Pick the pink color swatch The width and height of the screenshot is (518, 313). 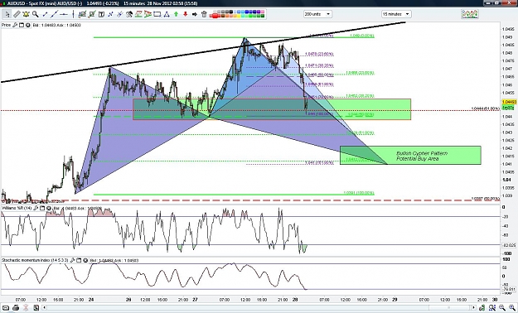click(x=263, y=12)
